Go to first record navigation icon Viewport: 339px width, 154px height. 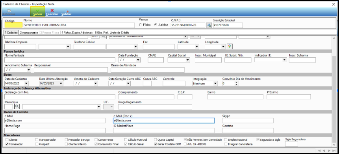[319, 150]
